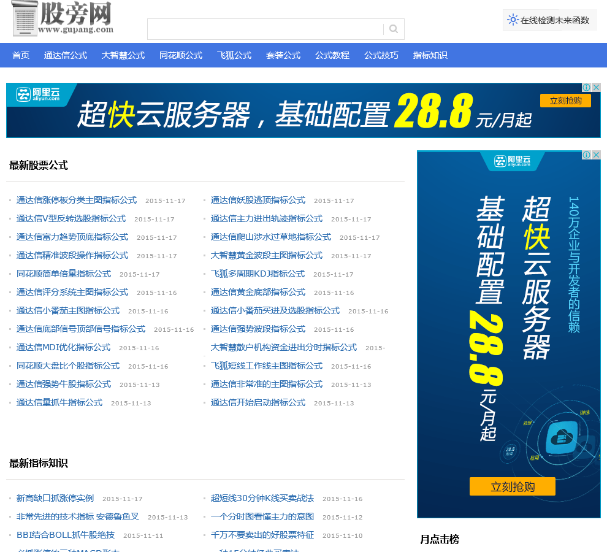Click the 最新指标知识 section heading

(39, 464)
